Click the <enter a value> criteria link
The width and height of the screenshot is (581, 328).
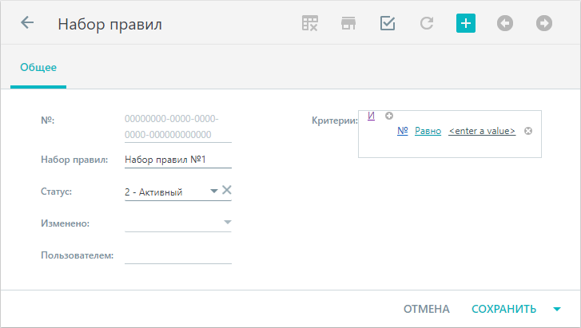(482, 131)
